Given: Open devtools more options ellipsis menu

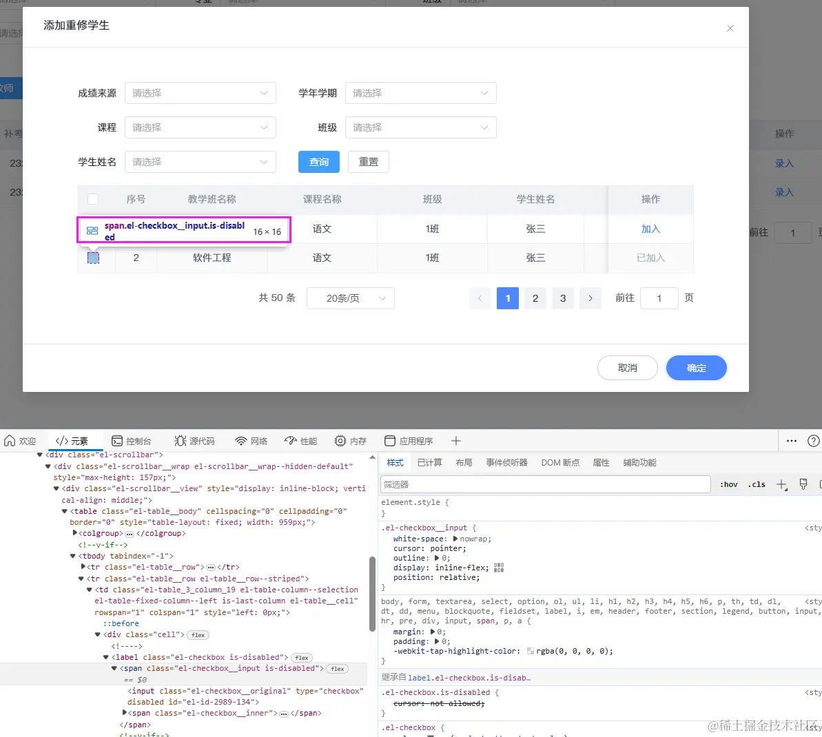Looking at the screenshot, I should 792,441.
